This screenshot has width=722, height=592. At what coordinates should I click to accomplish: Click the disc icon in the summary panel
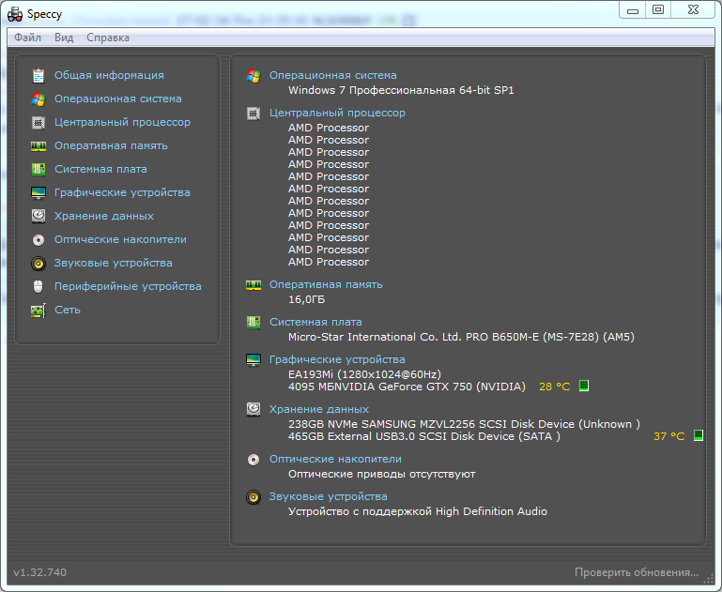[253, 460]
